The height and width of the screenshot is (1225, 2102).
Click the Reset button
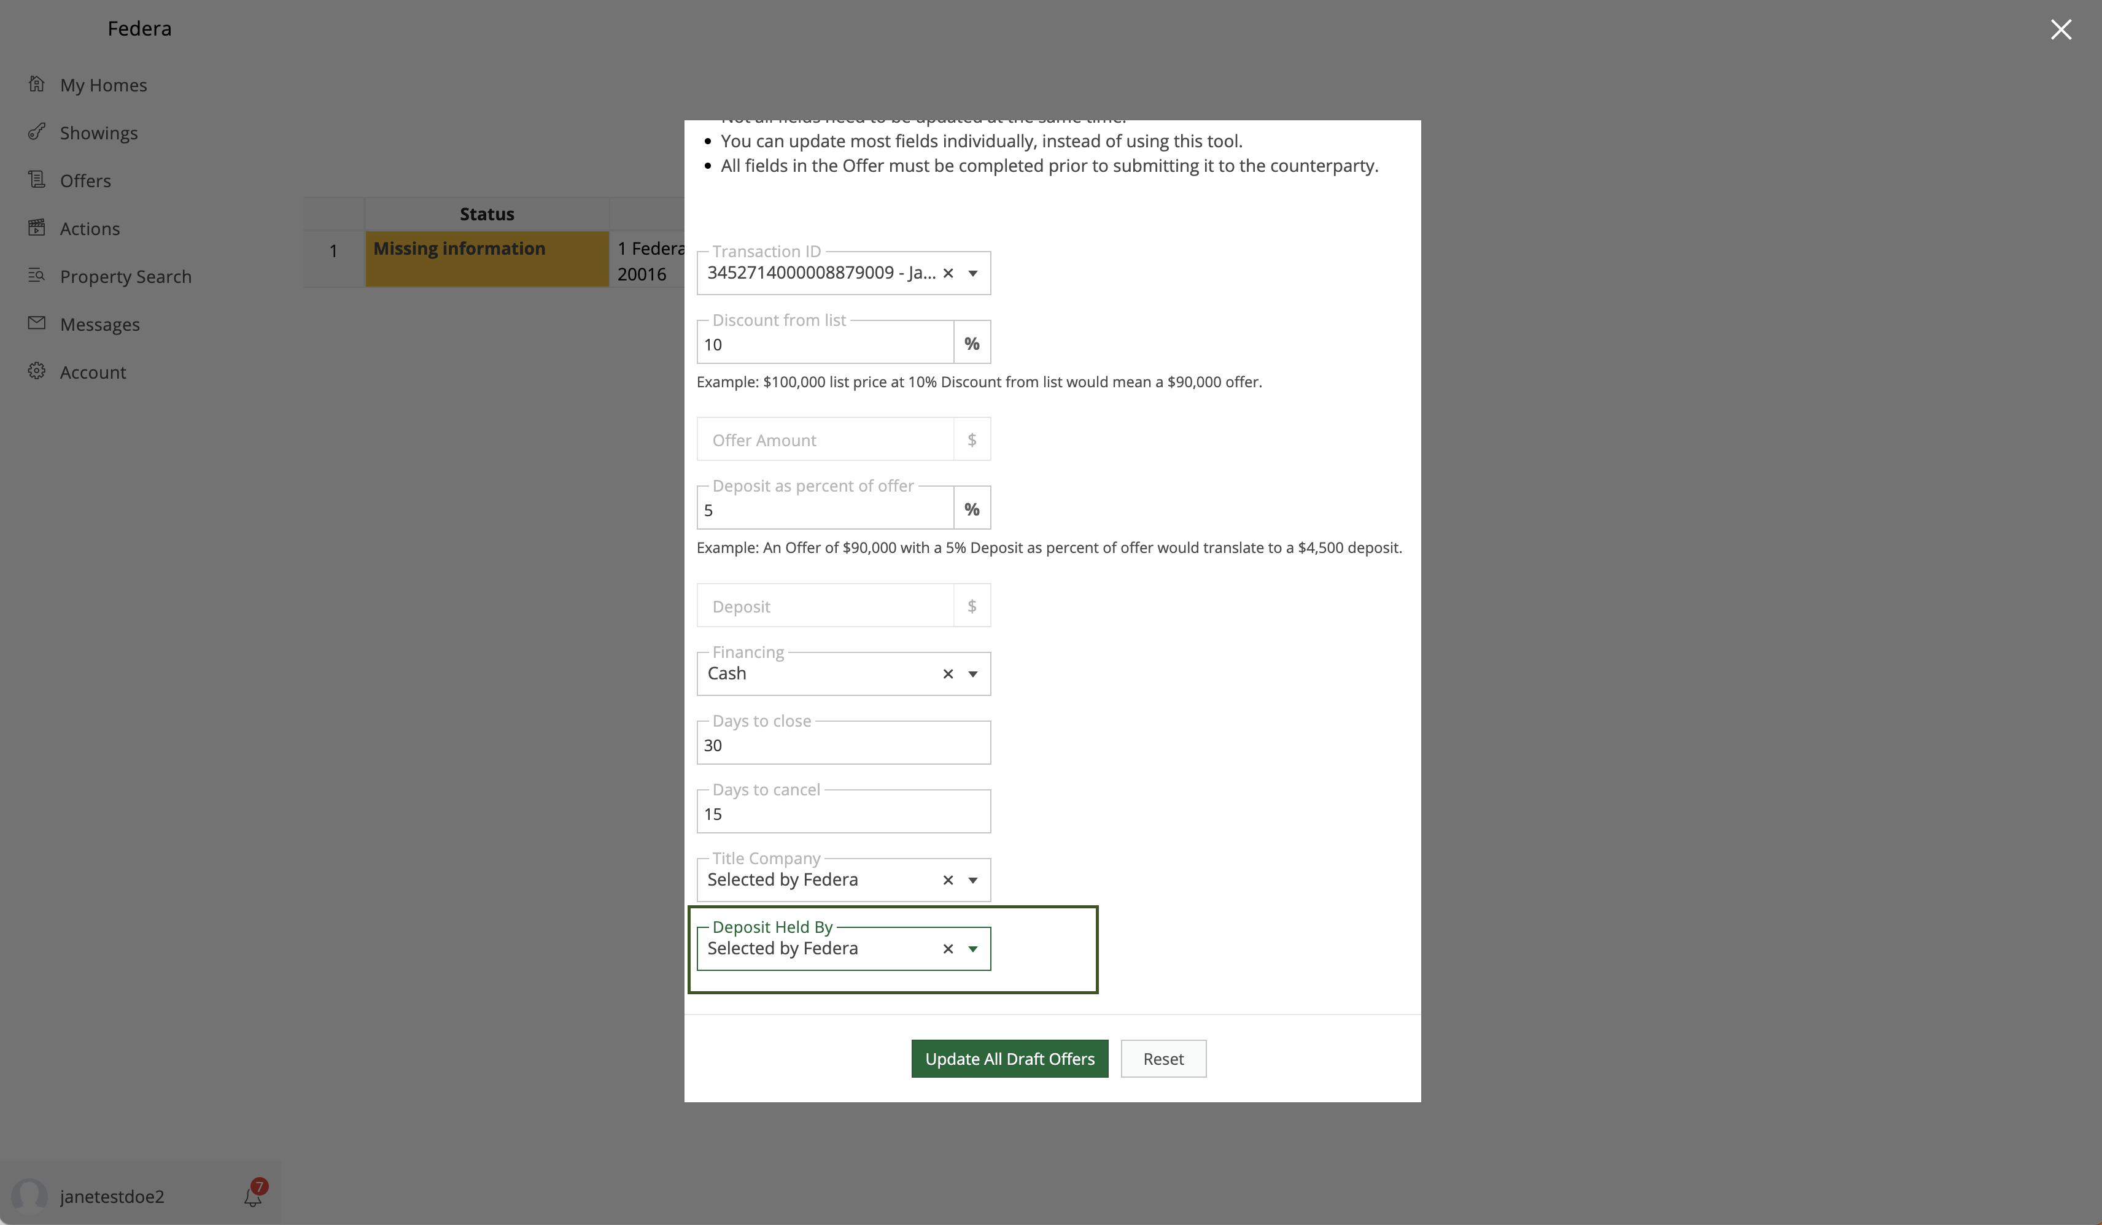click(x=1163, y=1058)
